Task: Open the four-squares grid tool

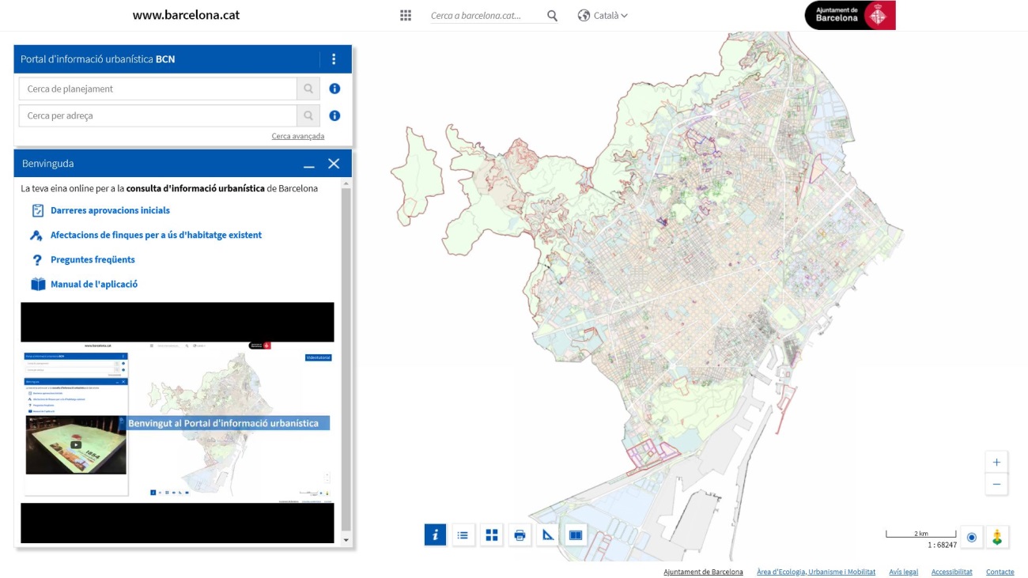Action: [492, 535]
